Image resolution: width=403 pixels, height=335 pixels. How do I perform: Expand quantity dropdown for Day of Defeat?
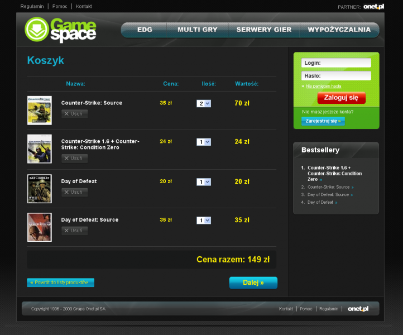click(204, 181)
